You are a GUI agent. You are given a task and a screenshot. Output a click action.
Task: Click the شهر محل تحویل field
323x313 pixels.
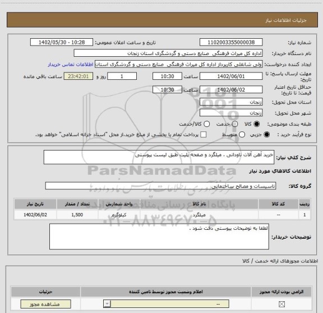point(231,113)
